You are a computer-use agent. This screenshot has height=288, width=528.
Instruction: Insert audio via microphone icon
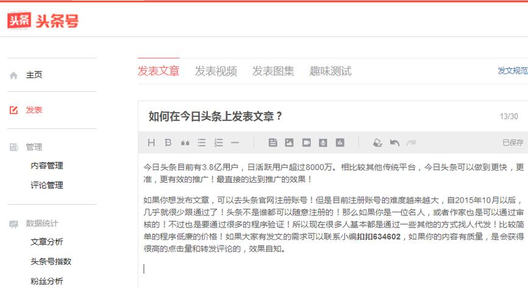(323, 142)
